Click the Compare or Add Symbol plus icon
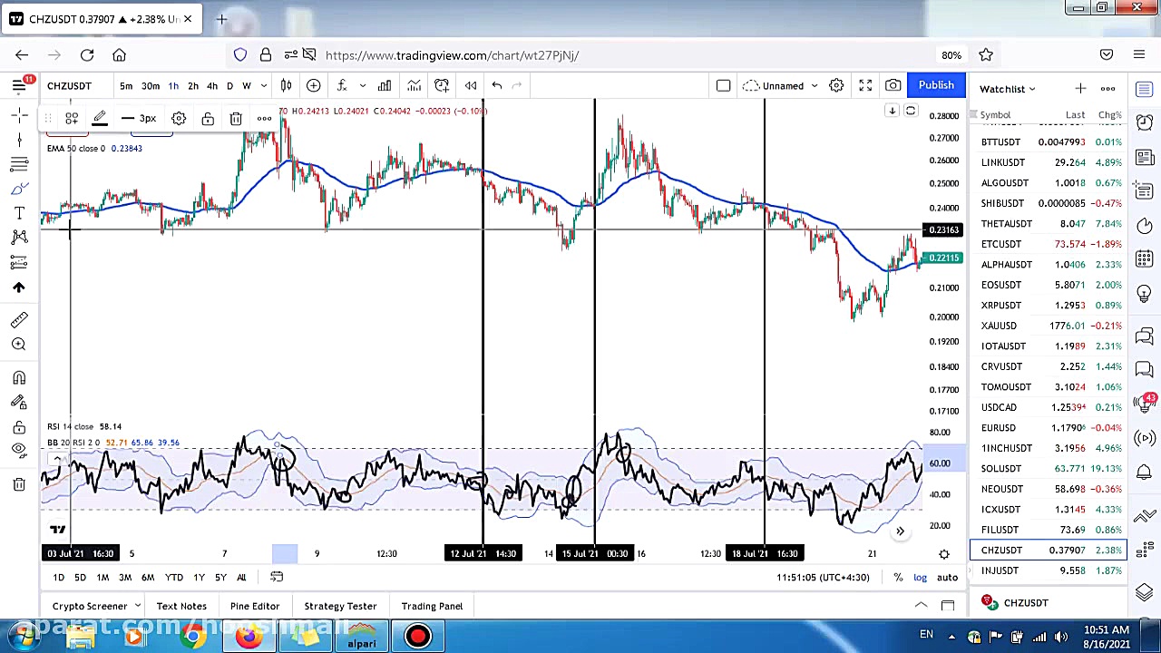Viewport: 1161px width, 653px height. tap(313, 85)
